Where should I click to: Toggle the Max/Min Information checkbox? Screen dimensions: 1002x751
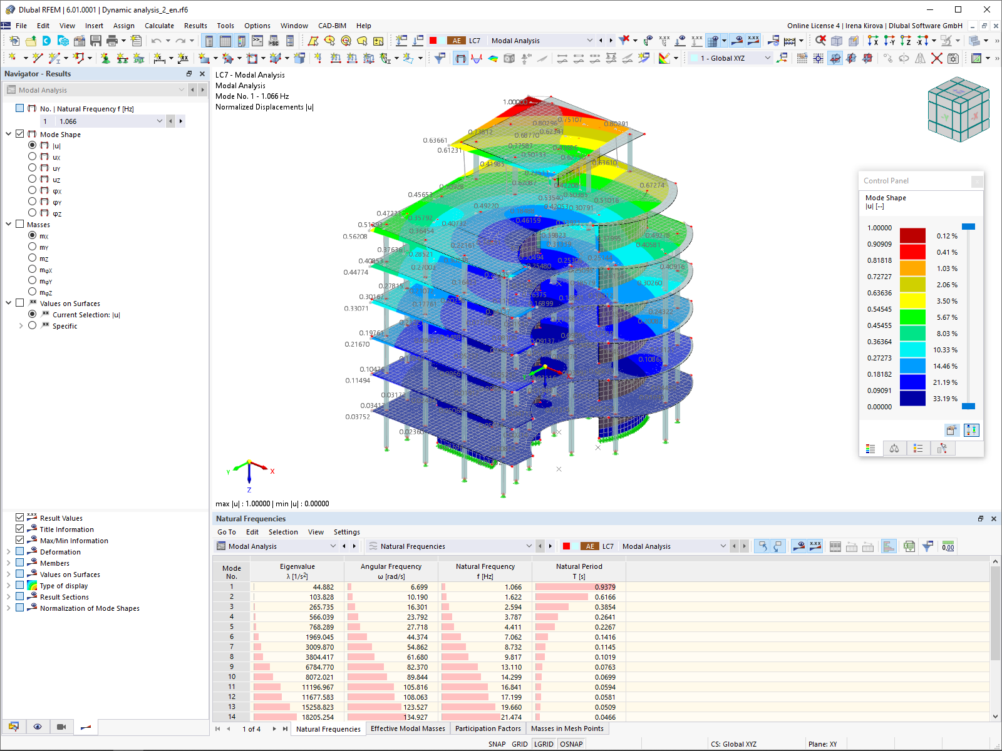pyautogui.click(x=20, y=540)
